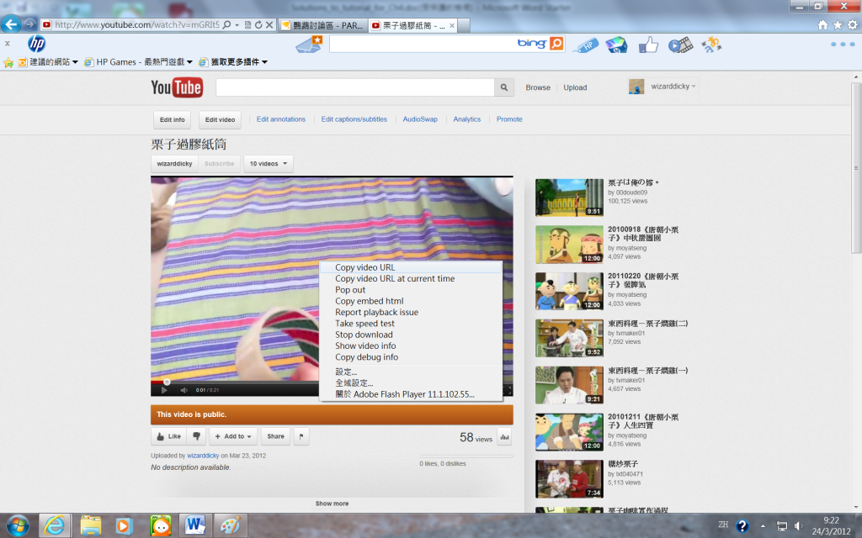Open the browser Tools gear icon
This screenshot has width=862, height=538.
click(852, 24)
